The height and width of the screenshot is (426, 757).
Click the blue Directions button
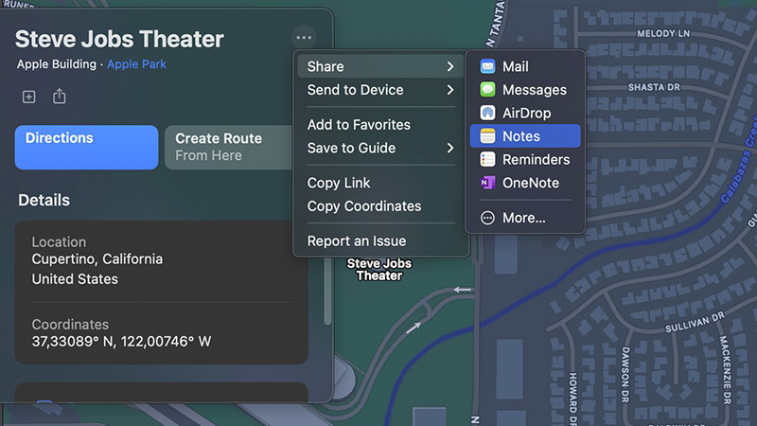[86, 148]
